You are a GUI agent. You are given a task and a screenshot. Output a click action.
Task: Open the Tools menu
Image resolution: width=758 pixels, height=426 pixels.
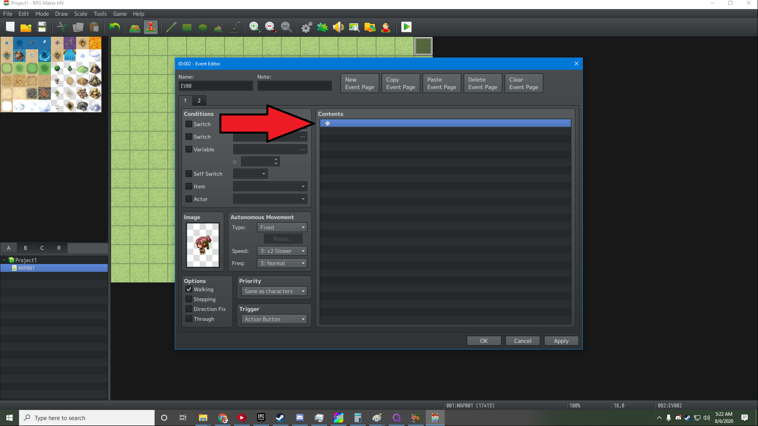100,14
